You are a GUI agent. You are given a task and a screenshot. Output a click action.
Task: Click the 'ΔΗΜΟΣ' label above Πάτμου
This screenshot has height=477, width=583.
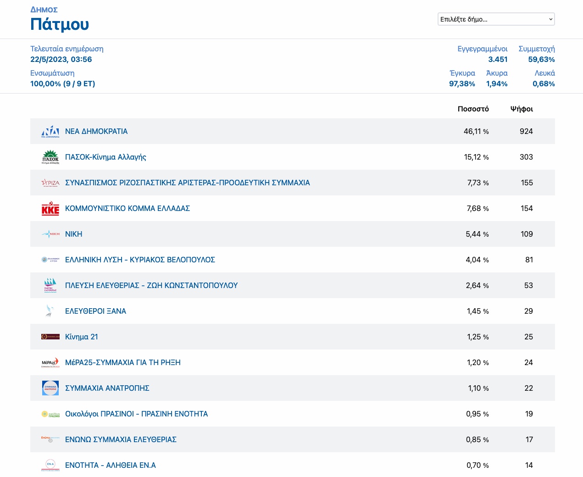(44, 10)
